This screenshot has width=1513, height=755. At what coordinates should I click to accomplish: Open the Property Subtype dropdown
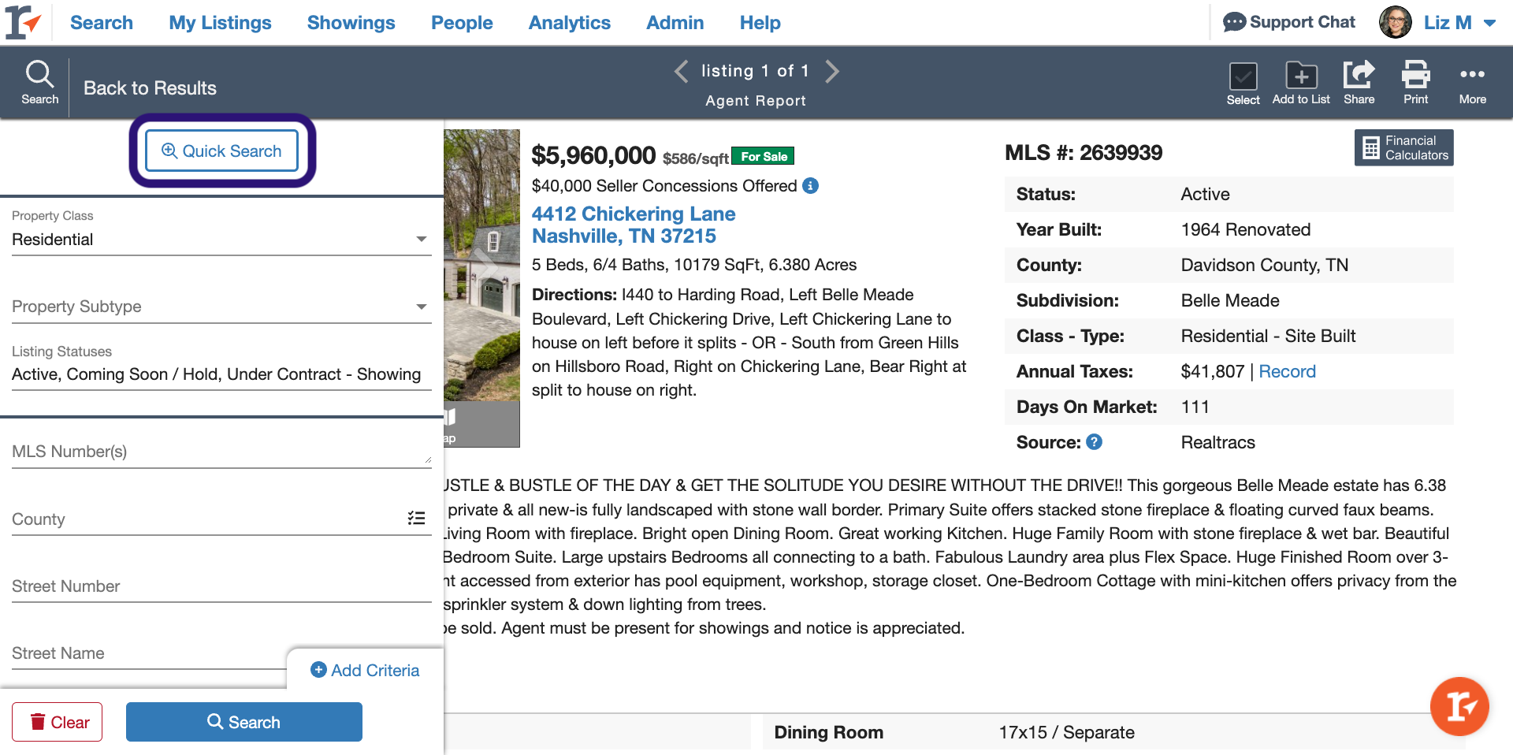click(x=422, y=307)
